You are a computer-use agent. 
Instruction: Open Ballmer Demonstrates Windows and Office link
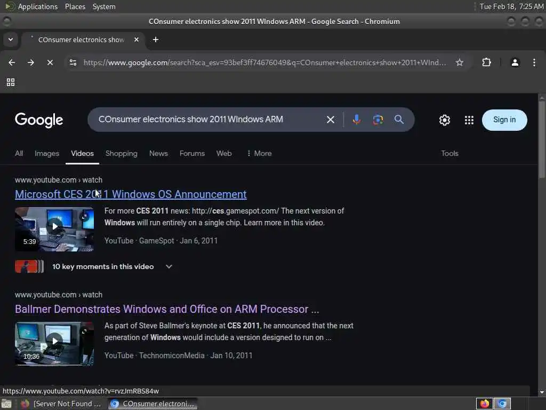coord(167,309)
